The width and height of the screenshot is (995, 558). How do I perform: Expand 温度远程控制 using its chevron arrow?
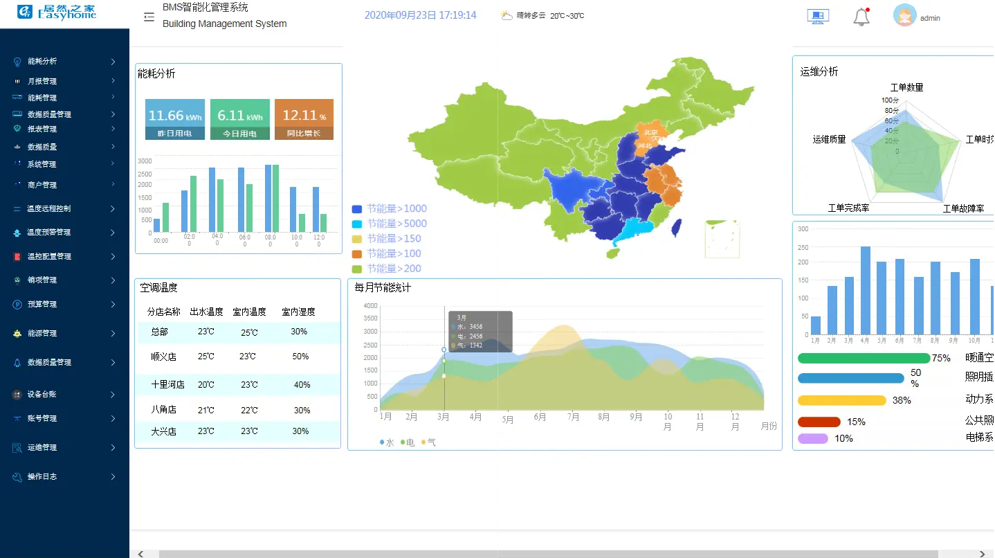pyautogui.click(x=113, y=209)
